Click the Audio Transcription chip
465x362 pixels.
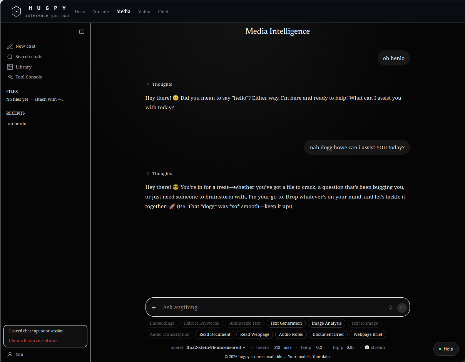tap(170, 334)
